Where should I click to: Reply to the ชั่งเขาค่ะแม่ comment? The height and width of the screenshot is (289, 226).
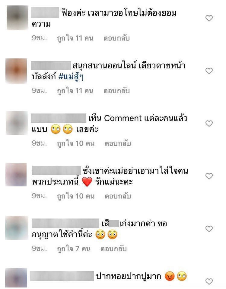click(x=118, y=196)
